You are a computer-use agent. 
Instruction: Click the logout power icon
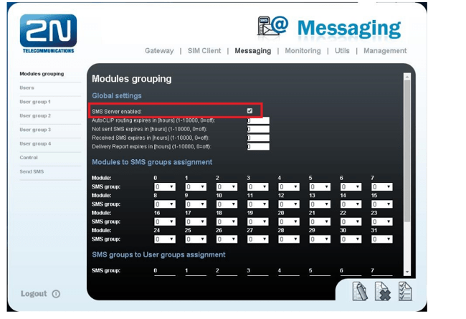[x=56, y=294]
